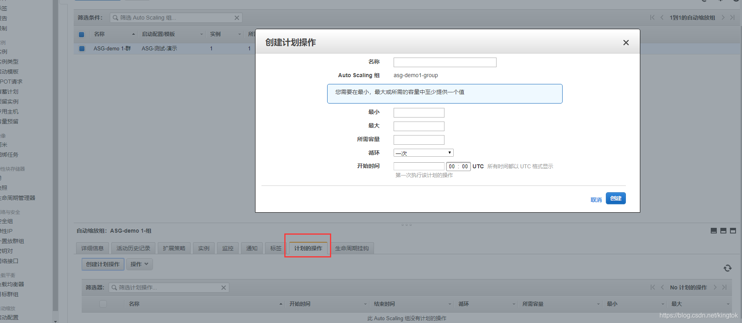Refresh the scheduled actions list
Screen dimensions: 742x323
(x=728, y=268)
